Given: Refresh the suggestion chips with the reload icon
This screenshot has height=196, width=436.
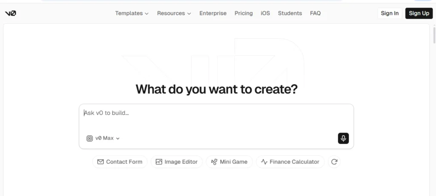Looking at the screenshot, I should click(334, 162).
